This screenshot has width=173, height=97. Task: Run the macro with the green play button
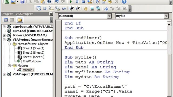click(x=71, y=2)
